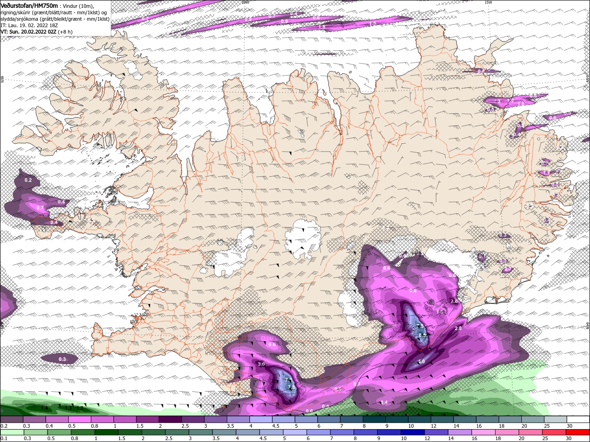Click the '3.0' precipitation value on the map
590x442 pixels.
click(261, 364)
